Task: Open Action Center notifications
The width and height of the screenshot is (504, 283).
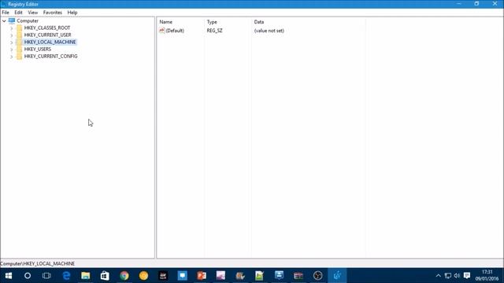Action: (467, 276)
